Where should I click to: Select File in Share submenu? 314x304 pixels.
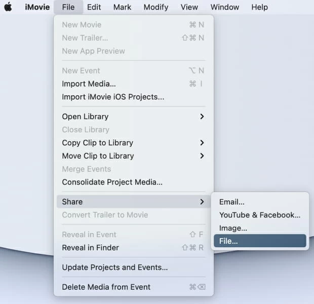[228, 241]
